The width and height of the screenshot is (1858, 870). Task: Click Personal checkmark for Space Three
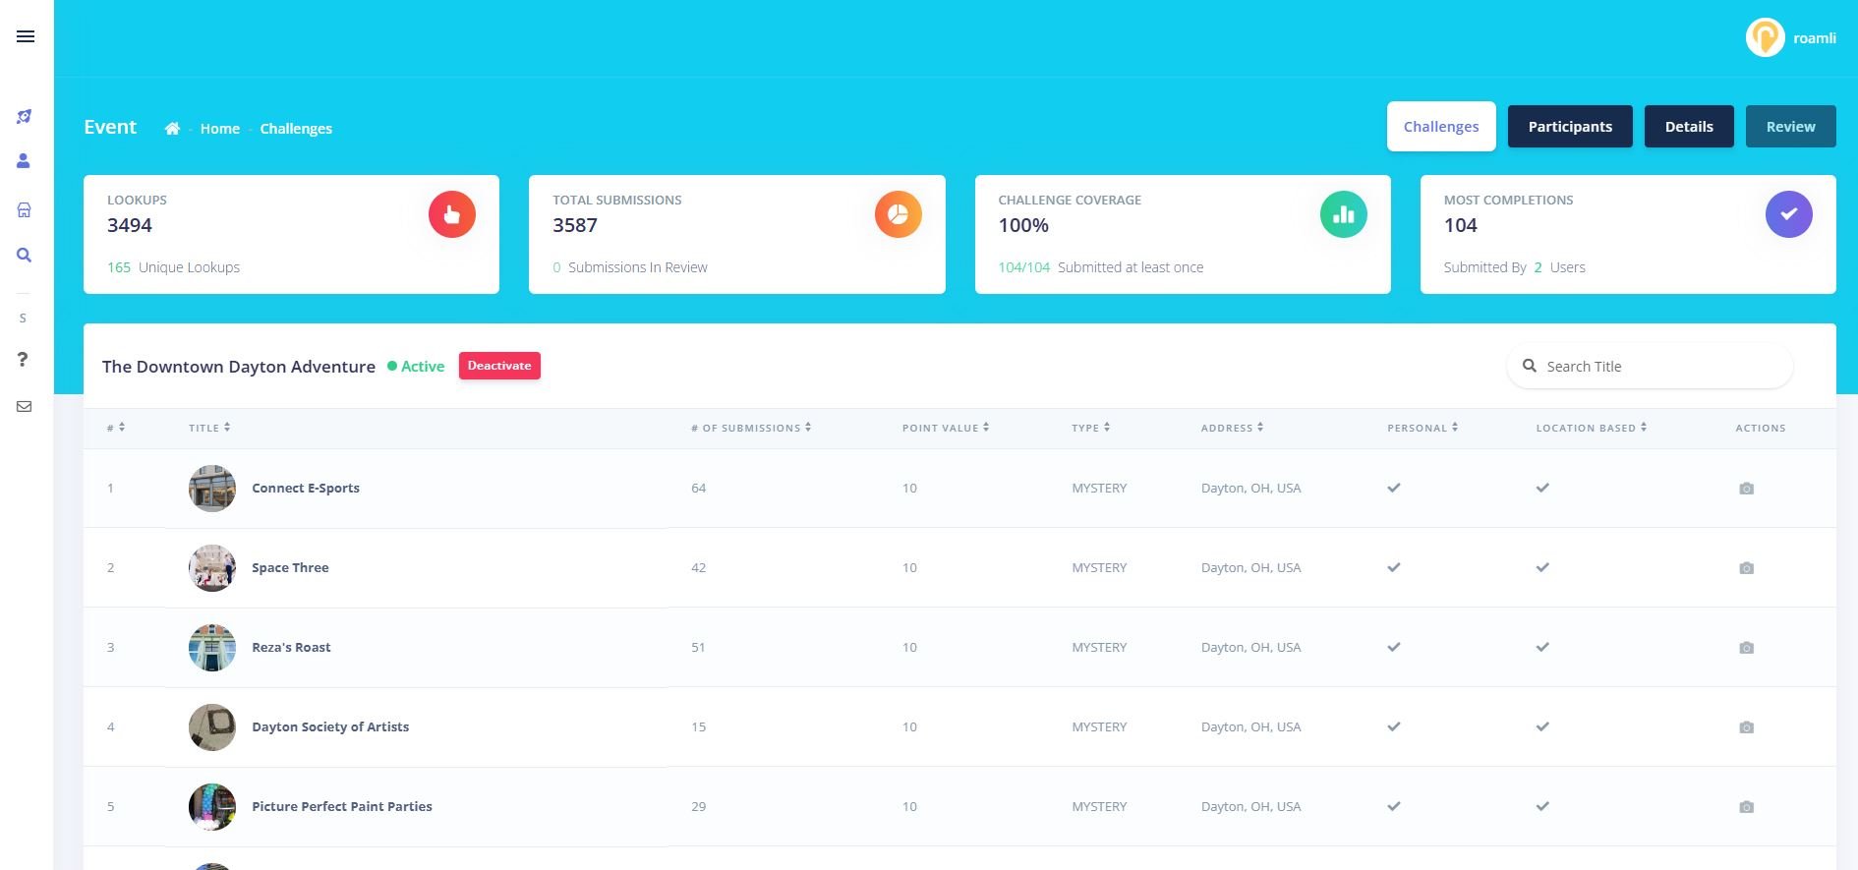pos(1394,567)
